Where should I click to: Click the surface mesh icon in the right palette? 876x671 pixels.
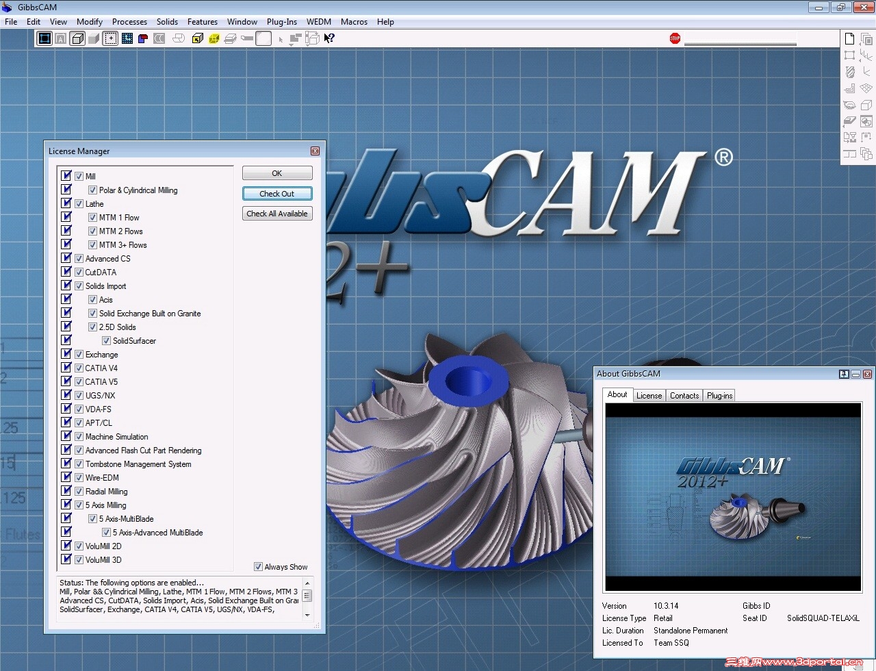[x=866, y=88]
